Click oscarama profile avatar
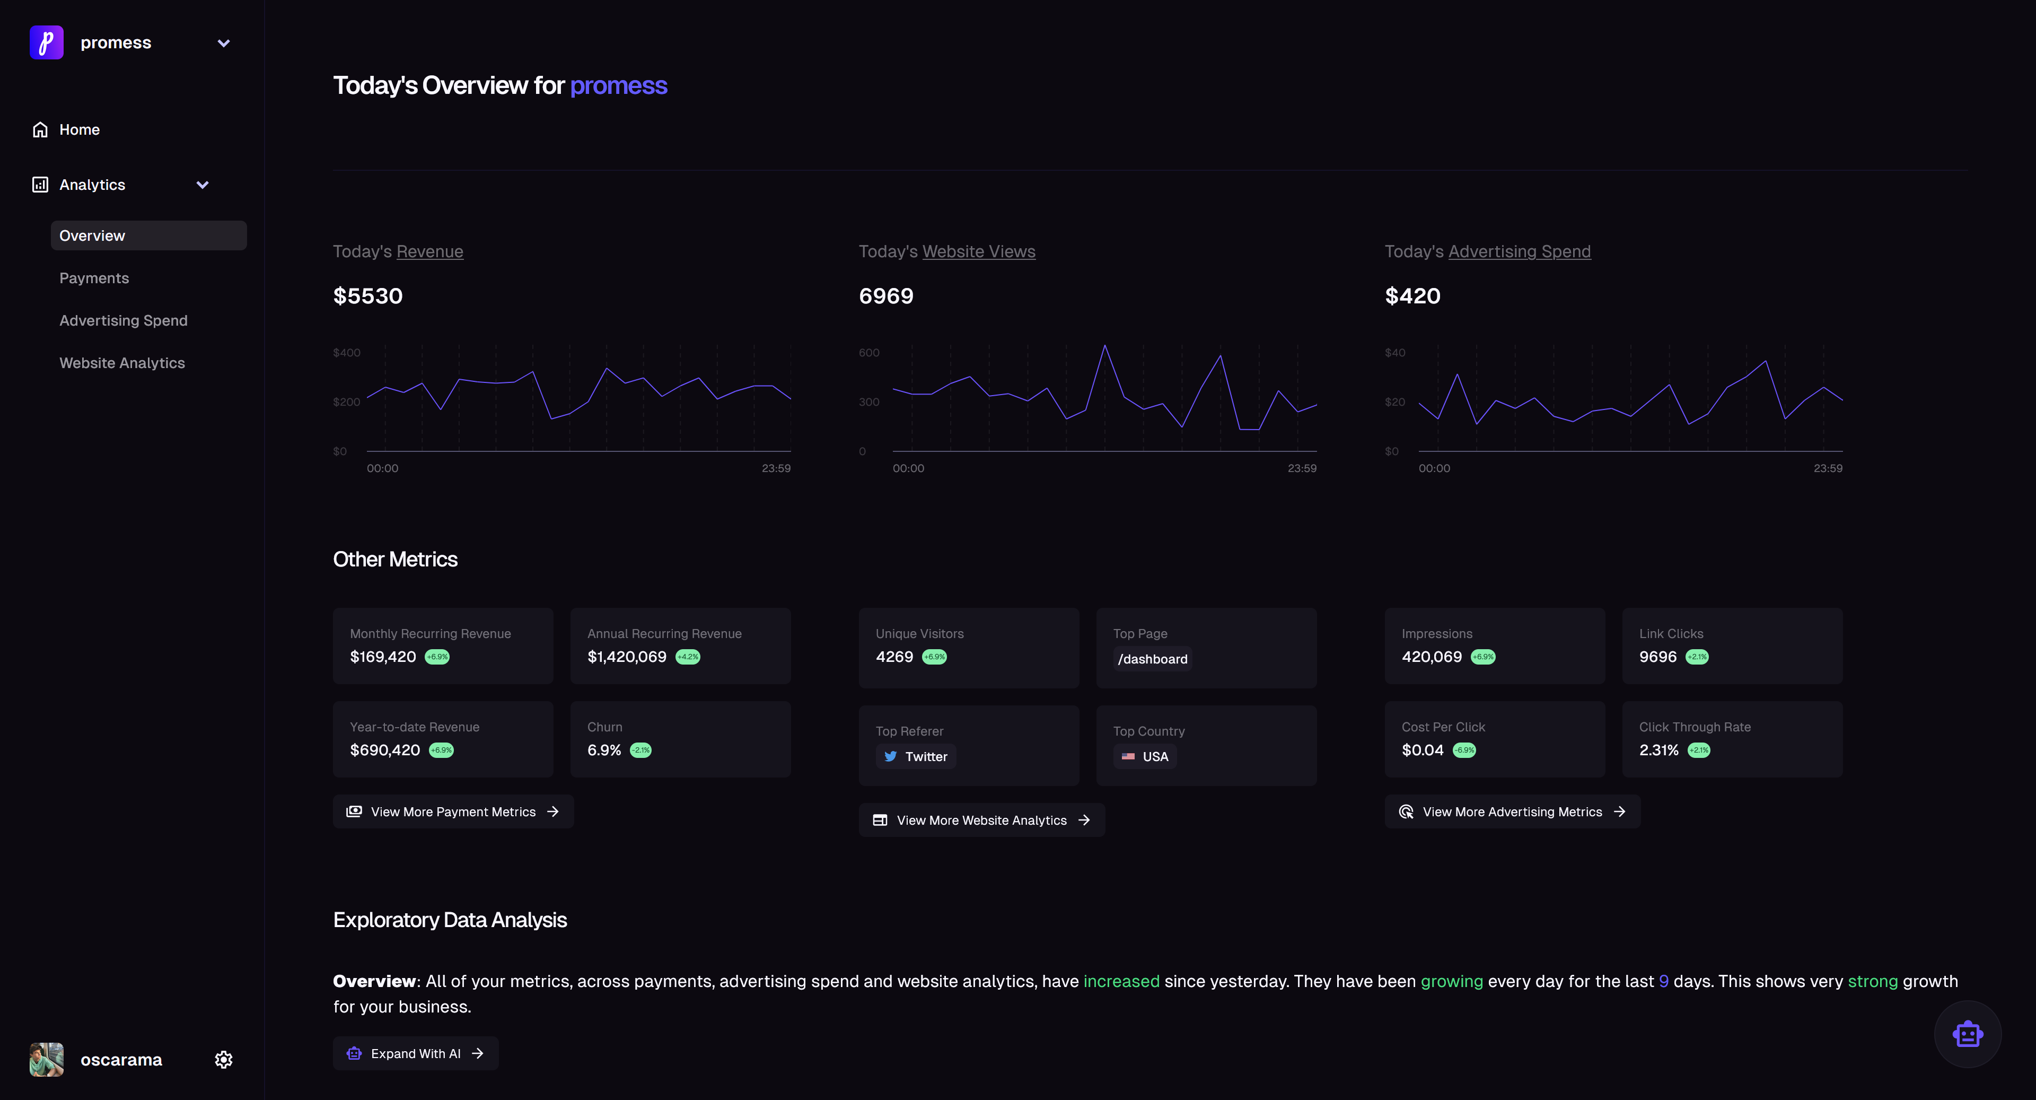The height and width of the screenshot is (1100, 2036). (x=47, y=1060)
